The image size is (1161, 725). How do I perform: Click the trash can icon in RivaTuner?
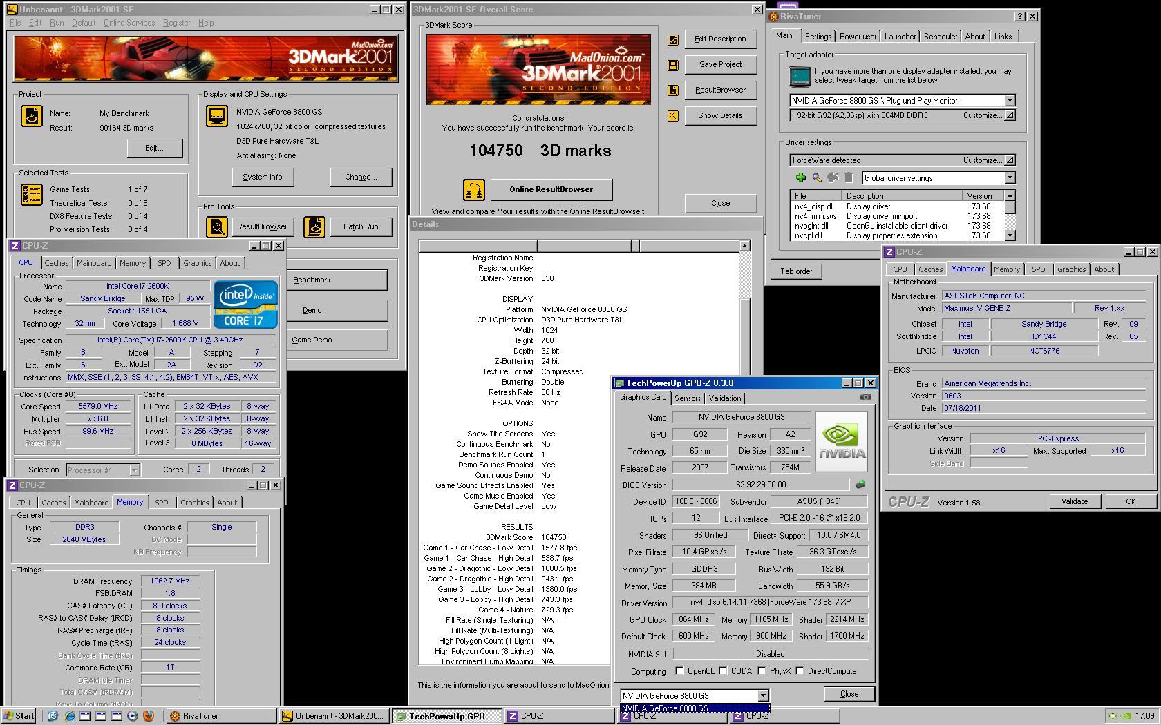coord(849,178)
